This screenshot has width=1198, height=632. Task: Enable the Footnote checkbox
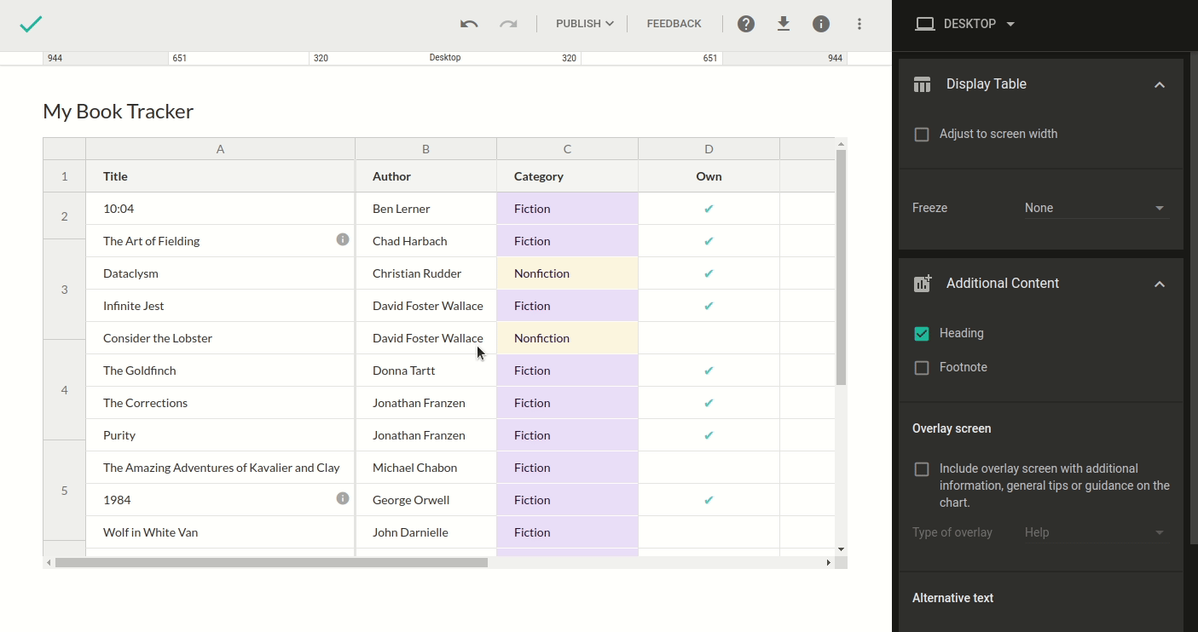coord(922,368)
